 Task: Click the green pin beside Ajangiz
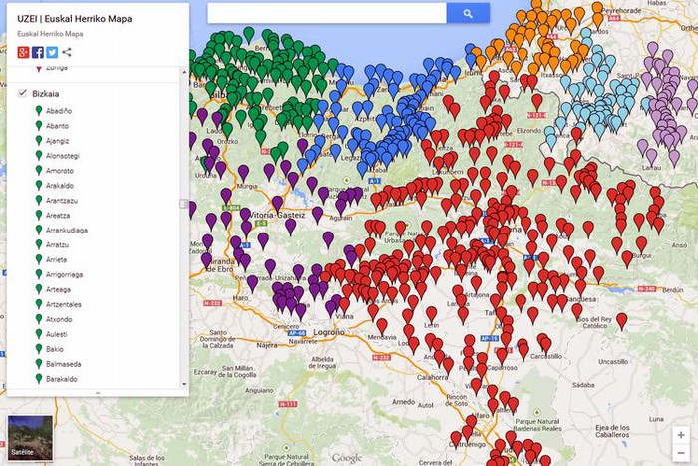tap(39, 140)
